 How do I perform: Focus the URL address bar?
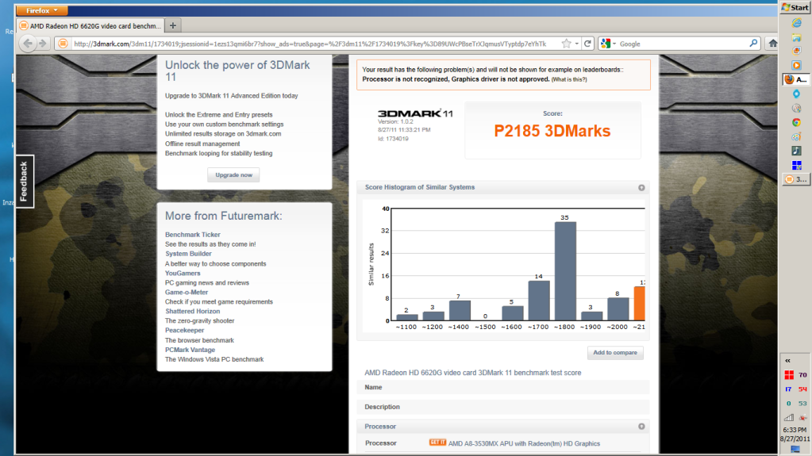(x=310, y=44)
